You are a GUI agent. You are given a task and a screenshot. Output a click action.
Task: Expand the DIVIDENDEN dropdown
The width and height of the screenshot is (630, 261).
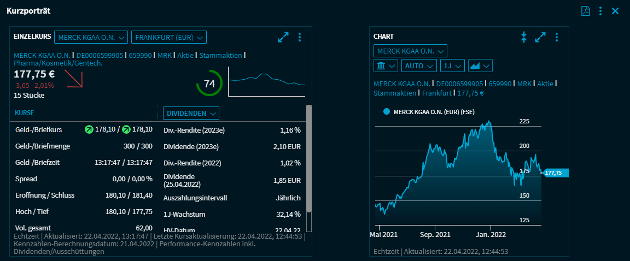click(x=191, y=113)
